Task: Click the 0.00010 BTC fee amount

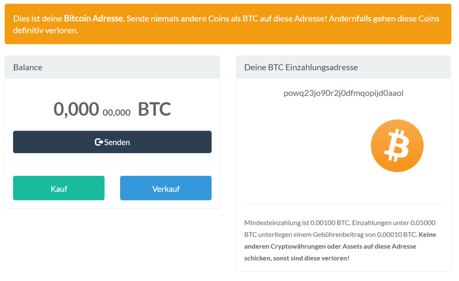Action: tap(397, 234)
